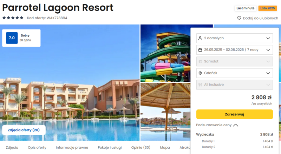The height and width of the screenshot is (154, 281).
Task: Switch to the Opis oferty tab
Action: pyautogui.click(x=37, y=148)
